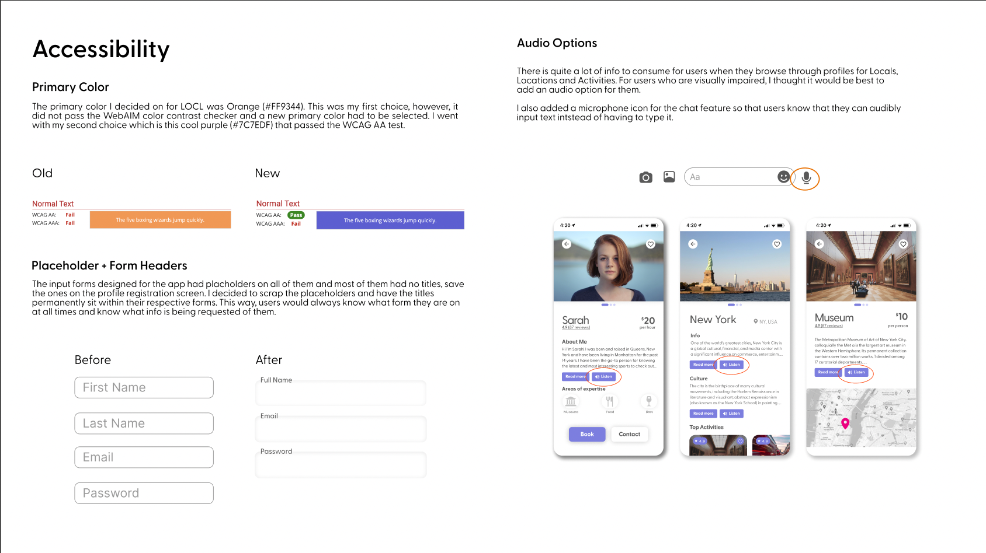
Task: Favorite New York with the heart icon
Action: pos(777,244)
